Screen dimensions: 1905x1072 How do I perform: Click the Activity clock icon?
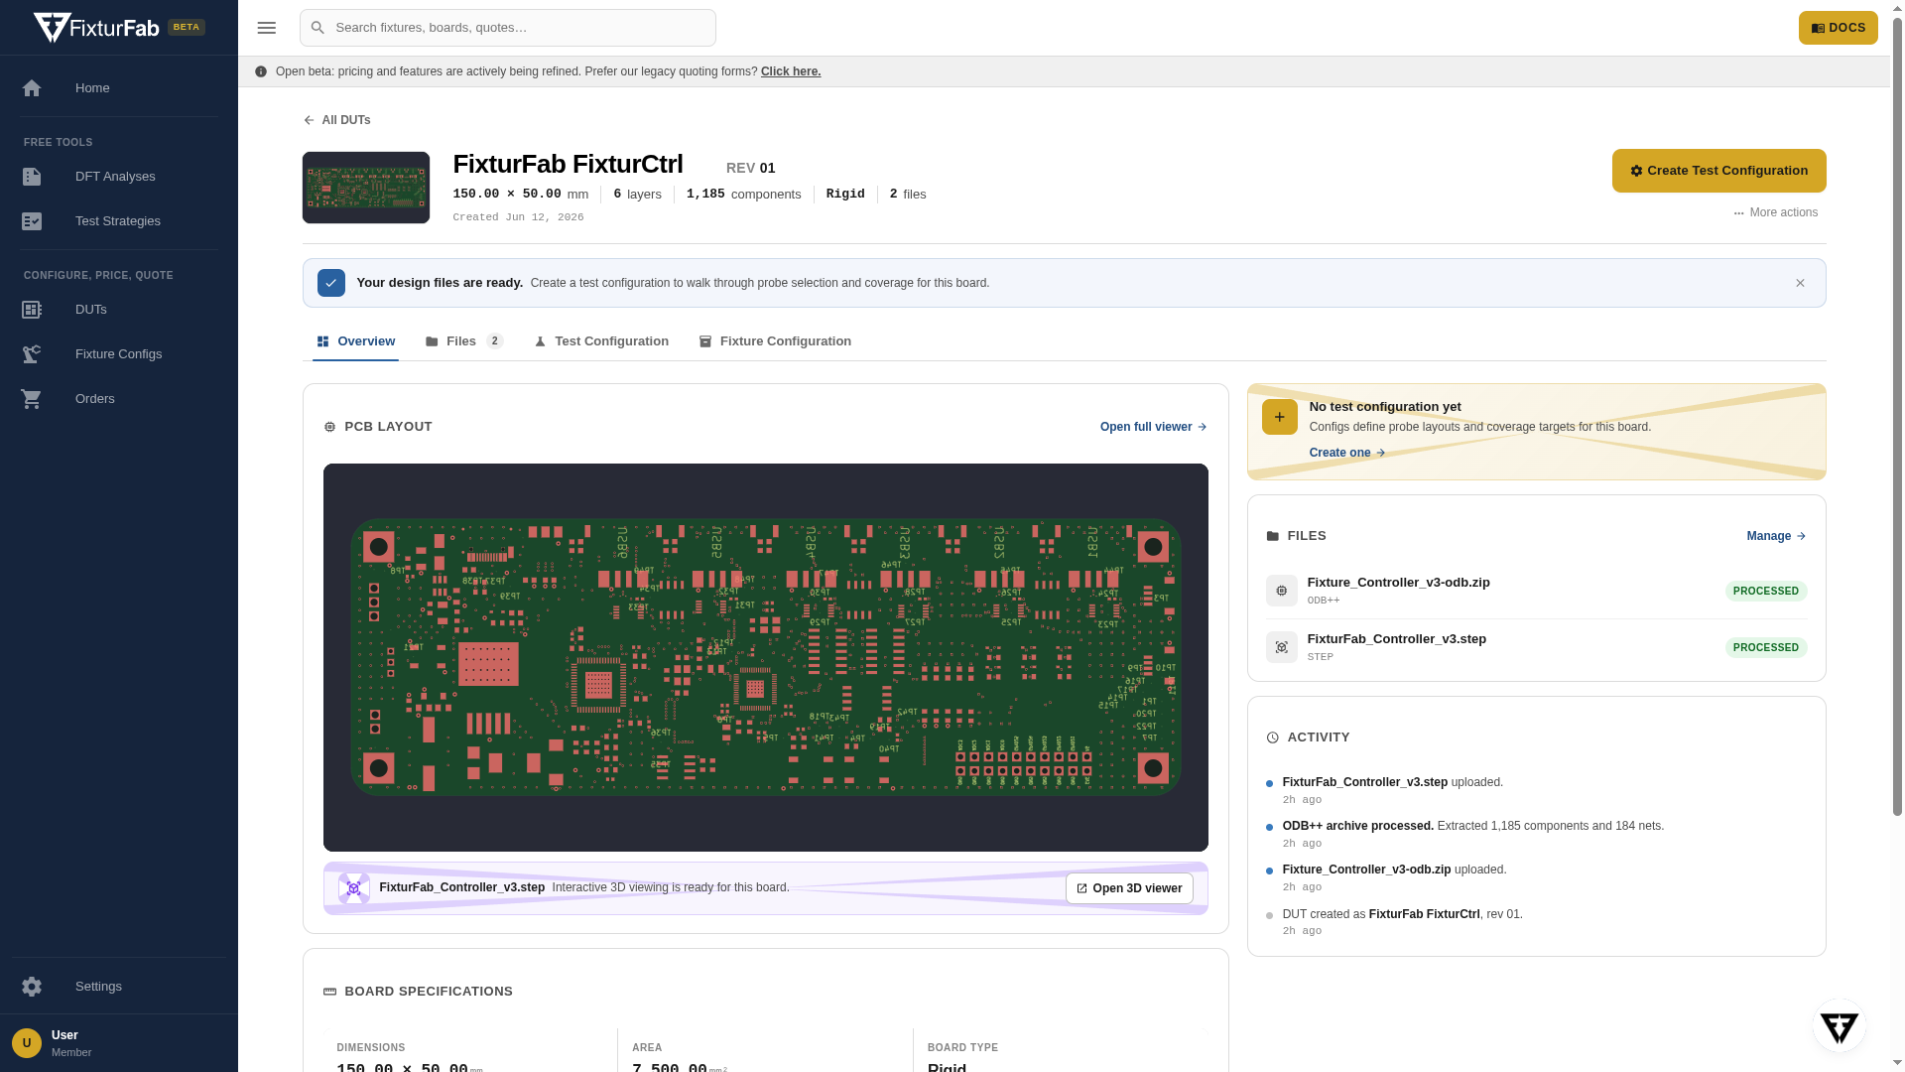pyautogui.click(x=1273, y=737)
